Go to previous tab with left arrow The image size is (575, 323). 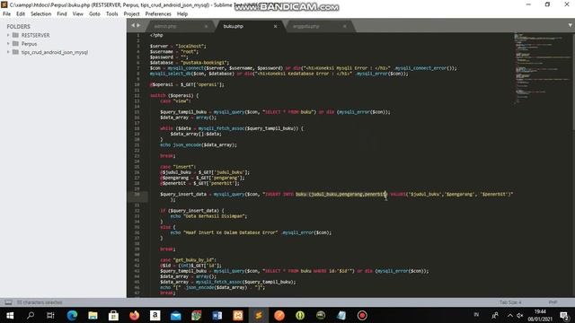point(133,25)
